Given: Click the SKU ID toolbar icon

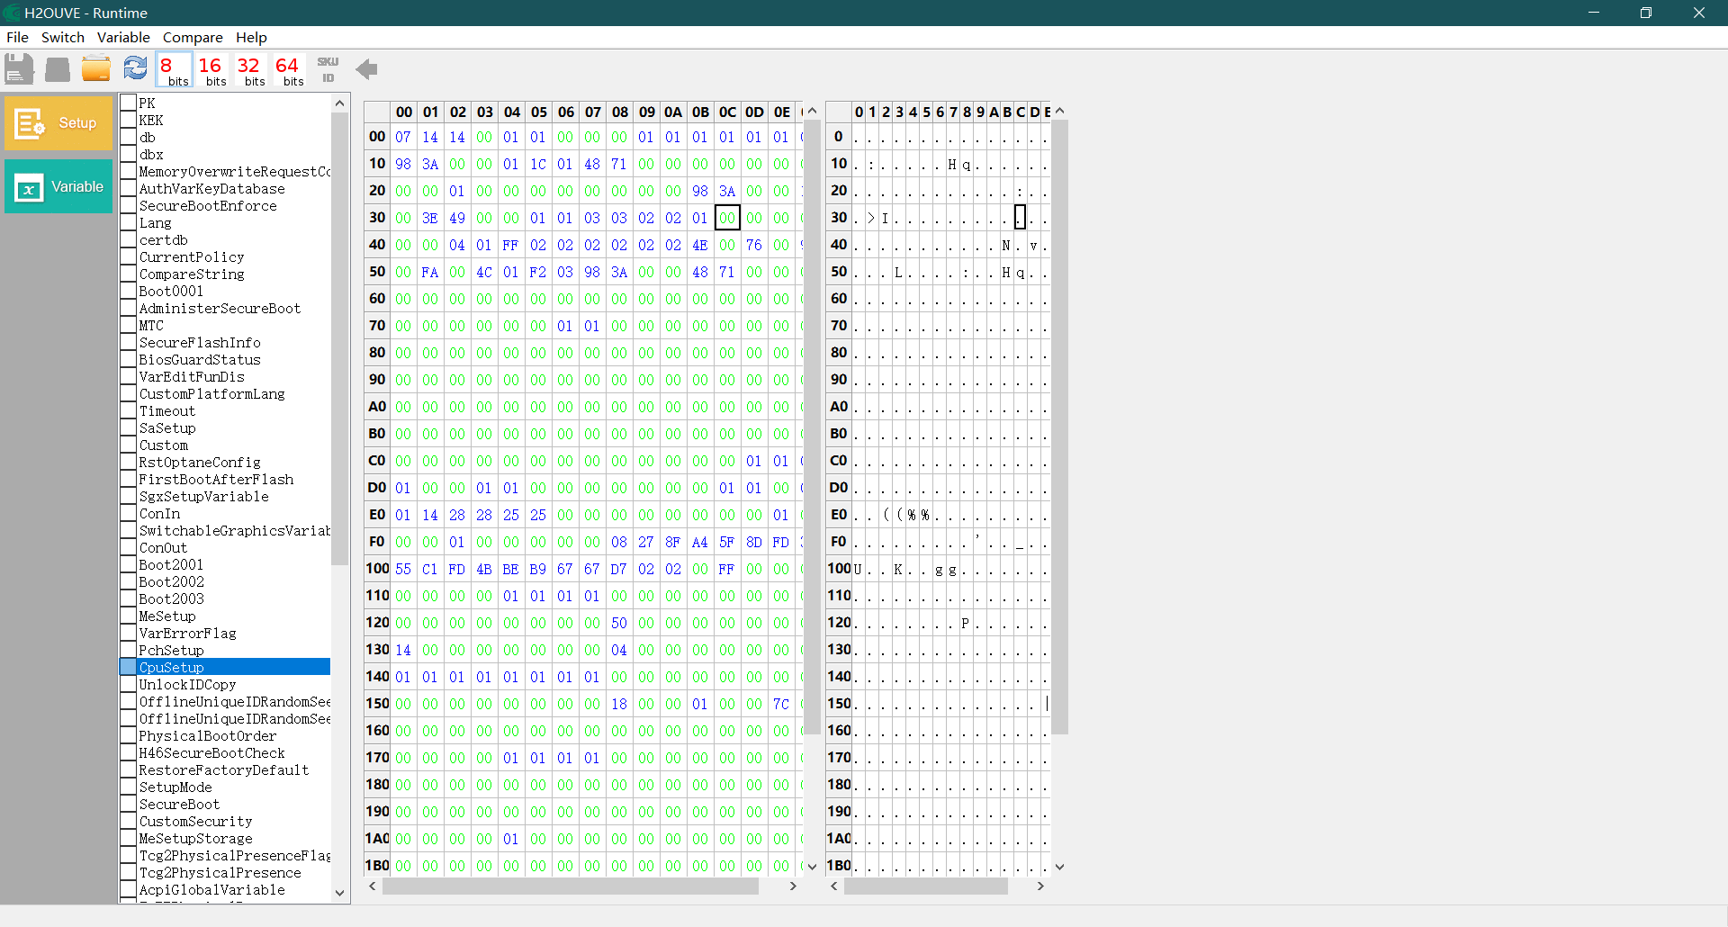Looking at the screenshot, I should 328,69.
